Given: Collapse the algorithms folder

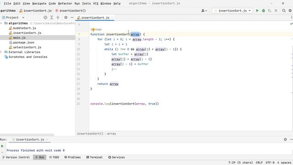Looking at the screenshot, I should 1,23.
